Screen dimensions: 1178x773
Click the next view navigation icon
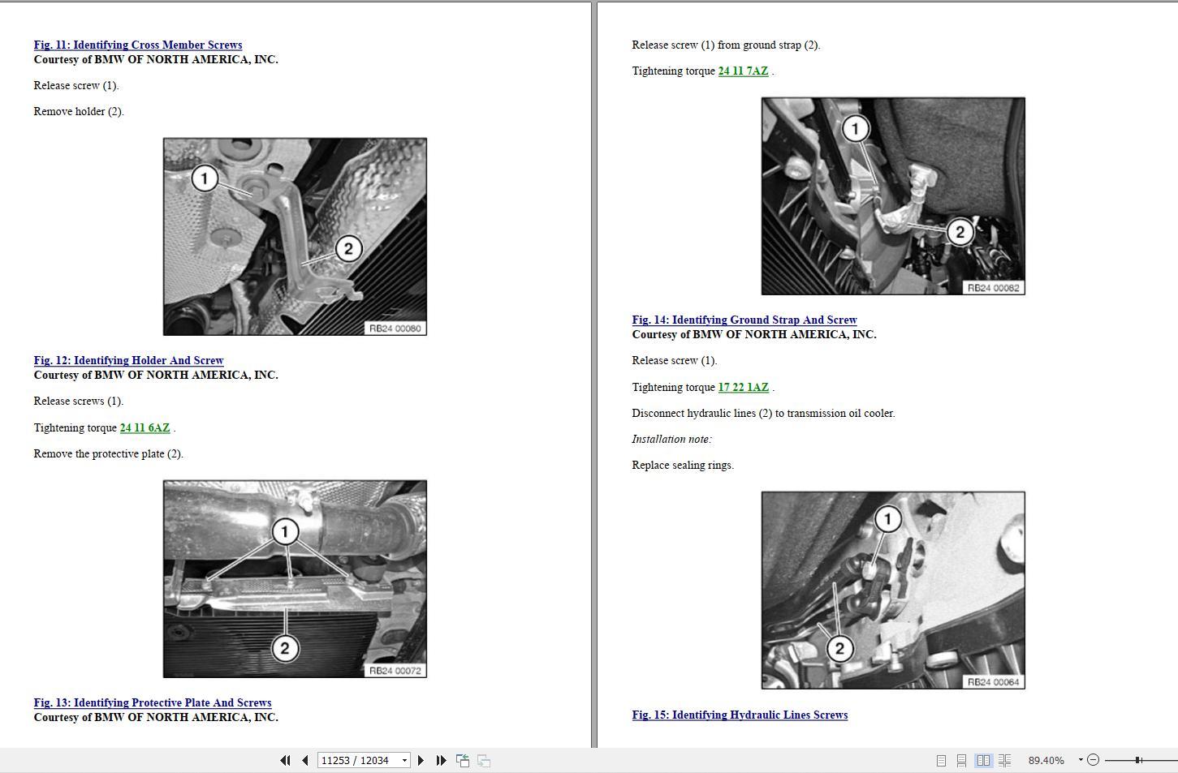point(484,760)
